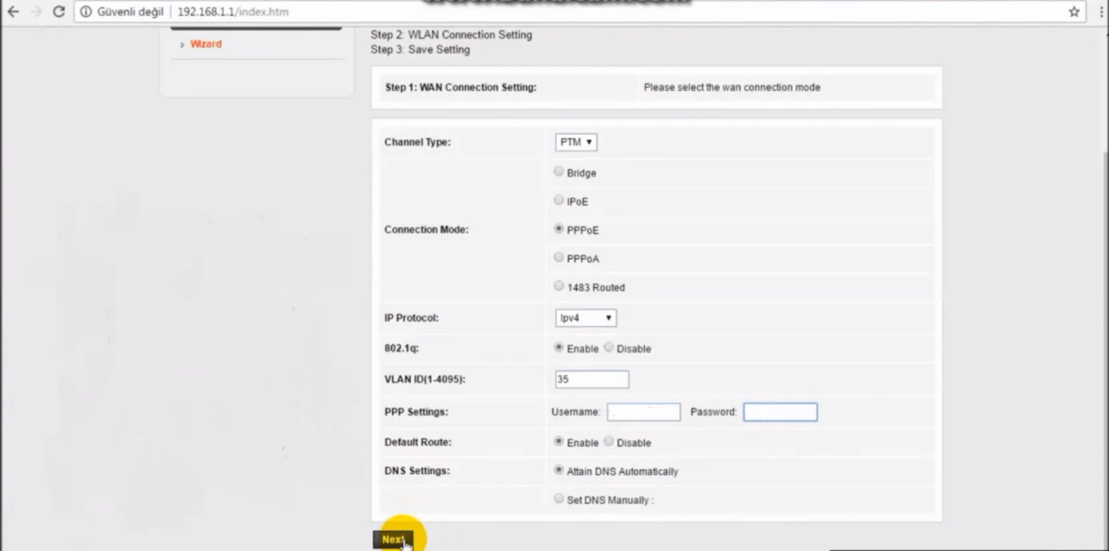Enable Default Route radio option
This screenshot has width=1109, height=551.
click(x=559, y=441)
